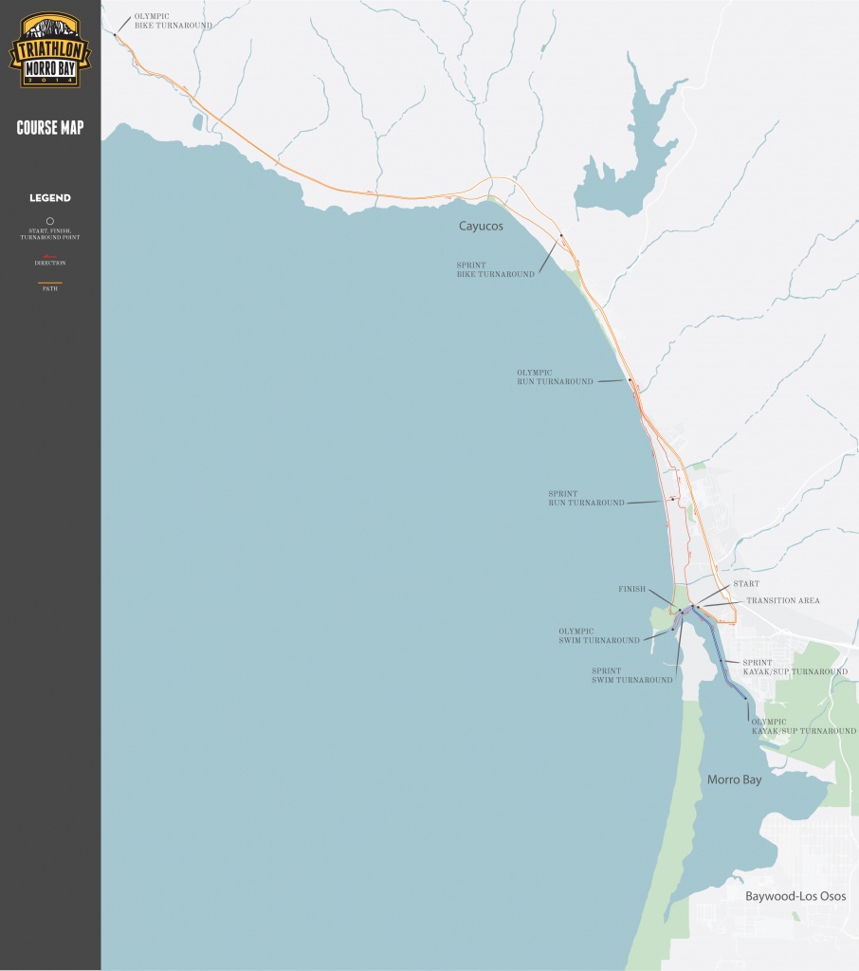This screenshot has height=971, width=859.
Task: Select the Sprint Bike Turnaround label
Action: pos(495,268)
